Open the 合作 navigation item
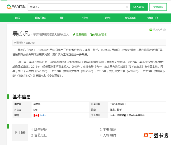Image resolution: width=171 pixels, height=145 pixels. click(108, 18)
